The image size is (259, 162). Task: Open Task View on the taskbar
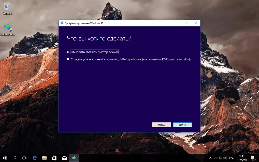point(24,158)
